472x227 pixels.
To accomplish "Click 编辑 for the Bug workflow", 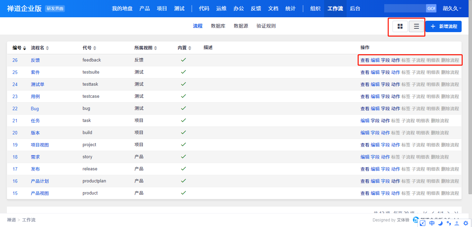I will pos(375,108).
